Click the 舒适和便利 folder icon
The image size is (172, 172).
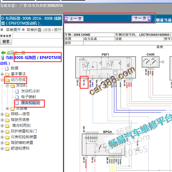click(x=7, y=149)
